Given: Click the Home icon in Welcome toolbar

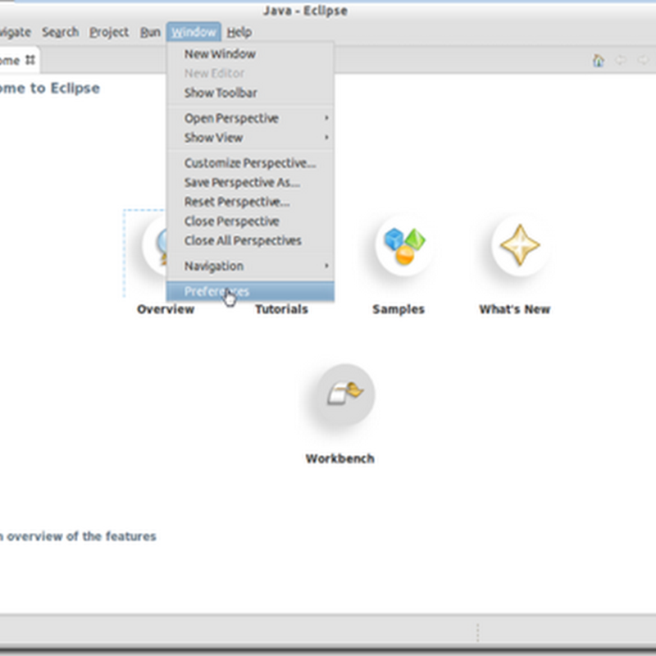Looking at the screenshot, I should (x=599, y=60).
